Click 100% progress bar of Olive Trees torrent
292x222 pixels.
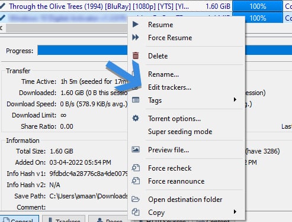(258, 6)
